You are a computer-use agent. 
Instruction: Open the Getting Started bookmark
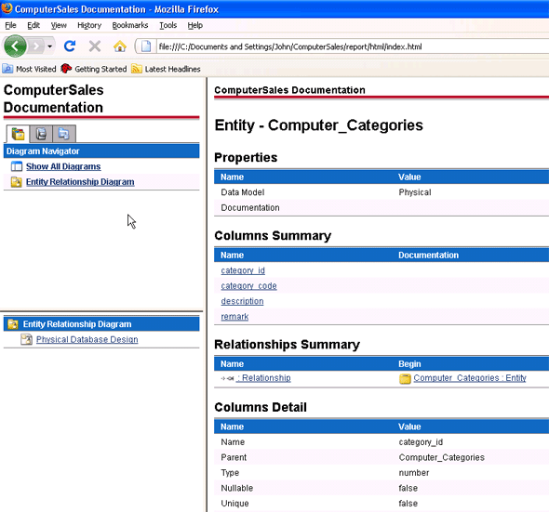click(93, 69)
